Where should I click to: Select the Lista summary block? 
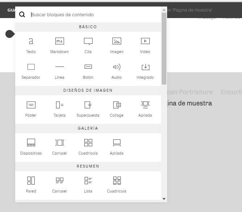click(88, 185)
